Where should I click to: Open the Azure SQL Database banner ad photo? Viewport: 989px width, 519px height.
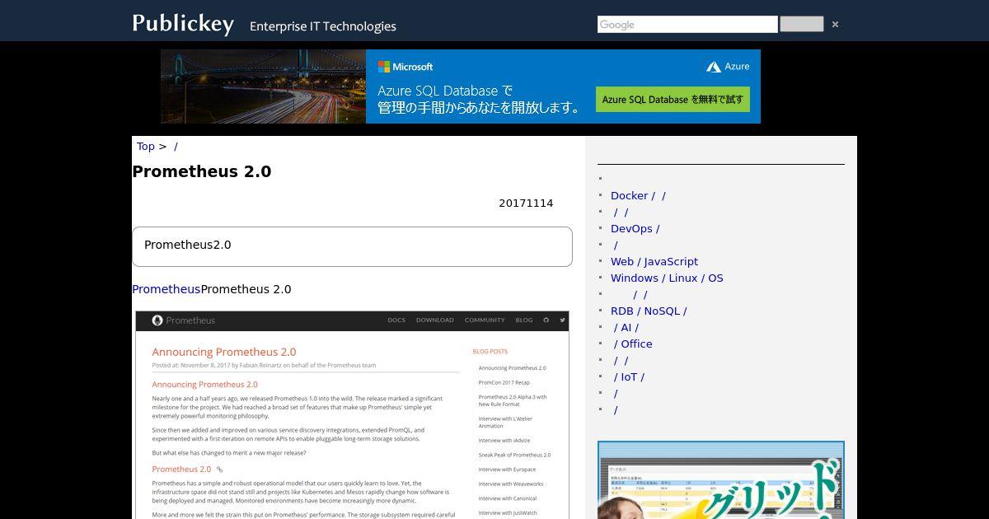(263, 86)
